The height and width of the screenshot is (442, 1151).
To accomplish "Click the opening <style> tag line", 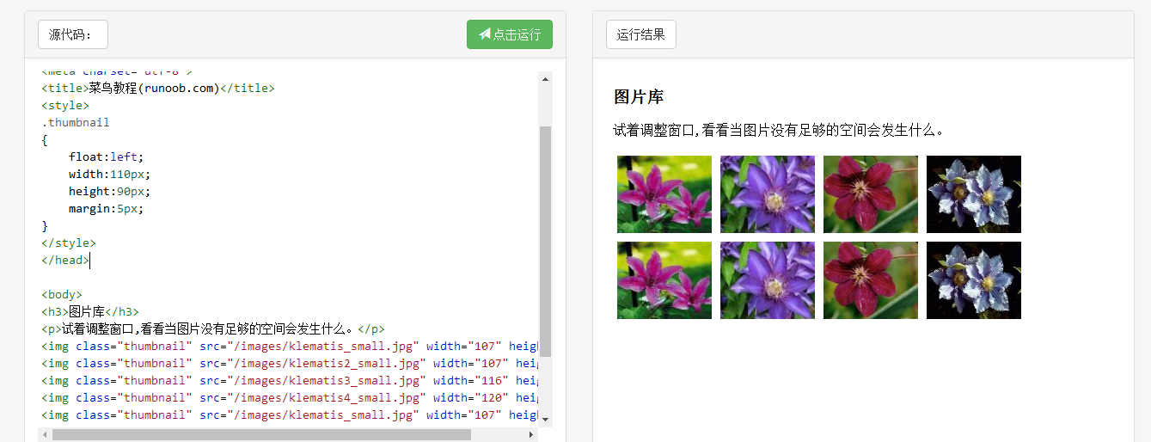I will click(65, 105).
